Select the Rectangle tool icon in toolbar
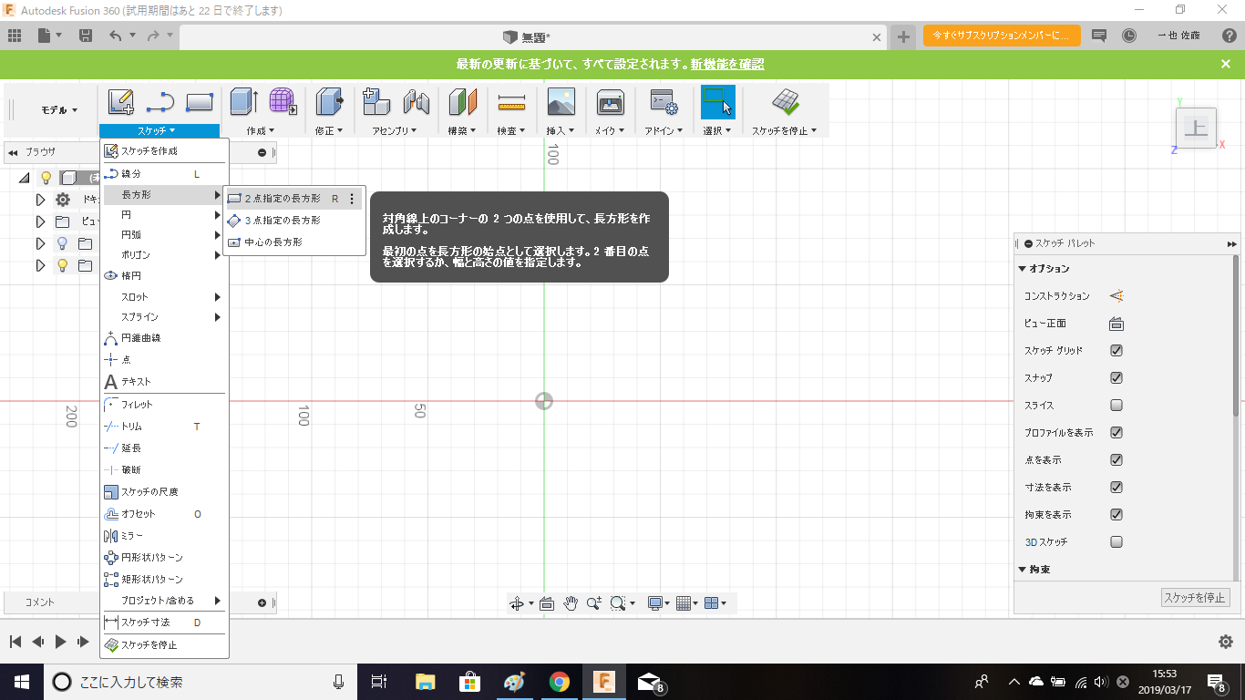Image resolution: width=1245 pixels, height=700 pixels. coord(200,102)
